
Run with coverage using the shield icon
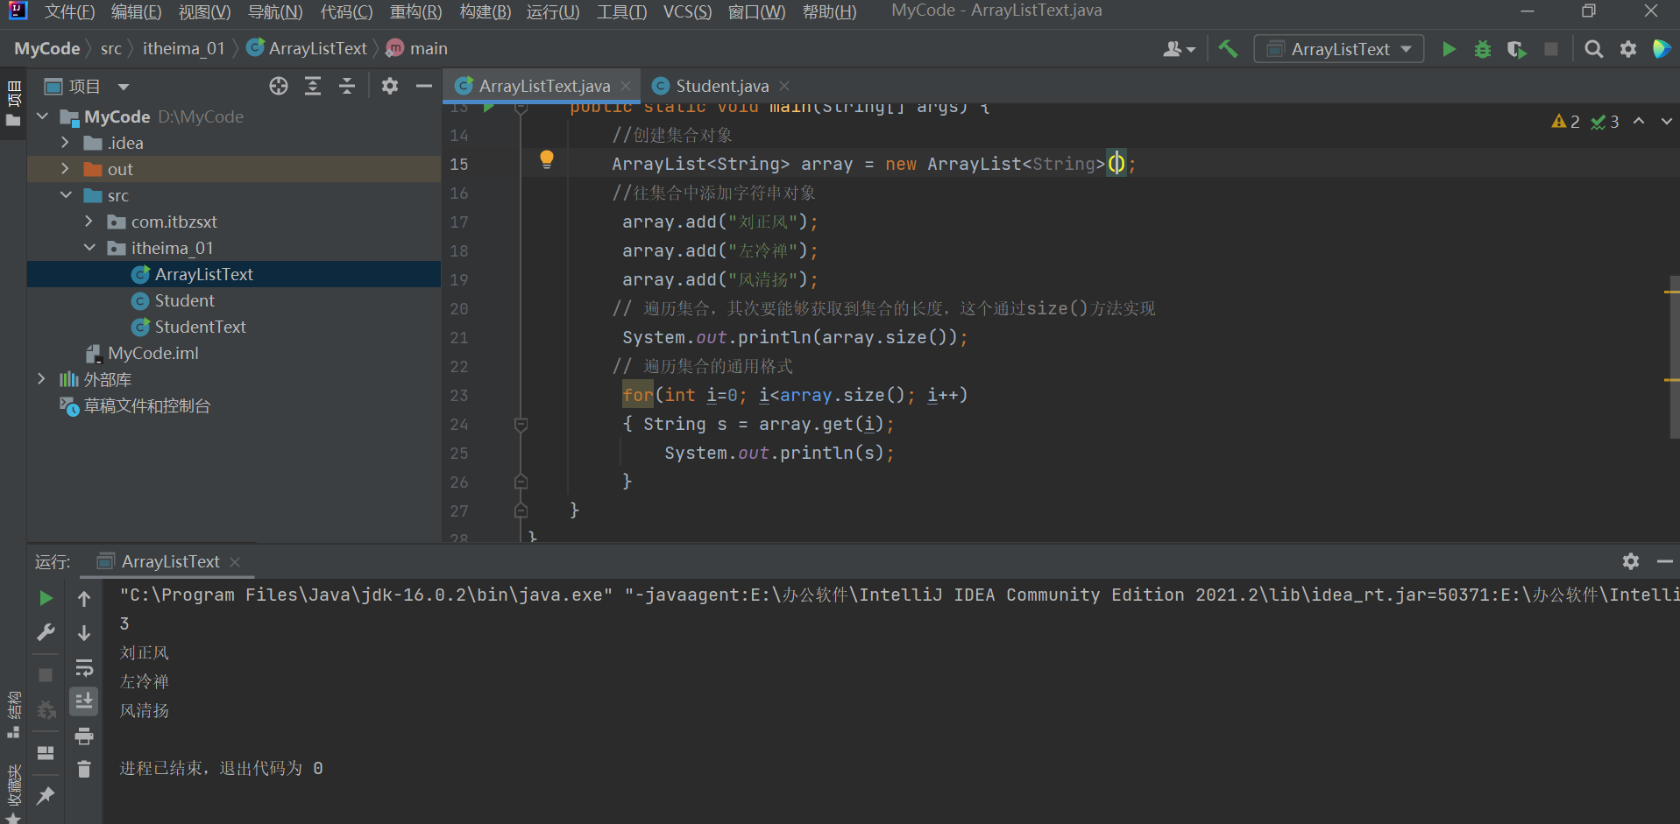pos(1516,49)
